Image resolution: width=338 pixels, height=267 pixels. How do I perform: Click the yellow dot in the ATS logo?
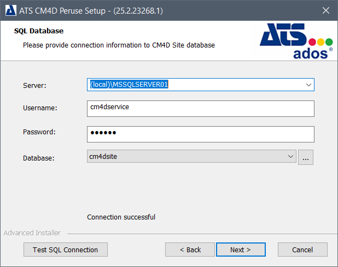[x=321, y=42]
